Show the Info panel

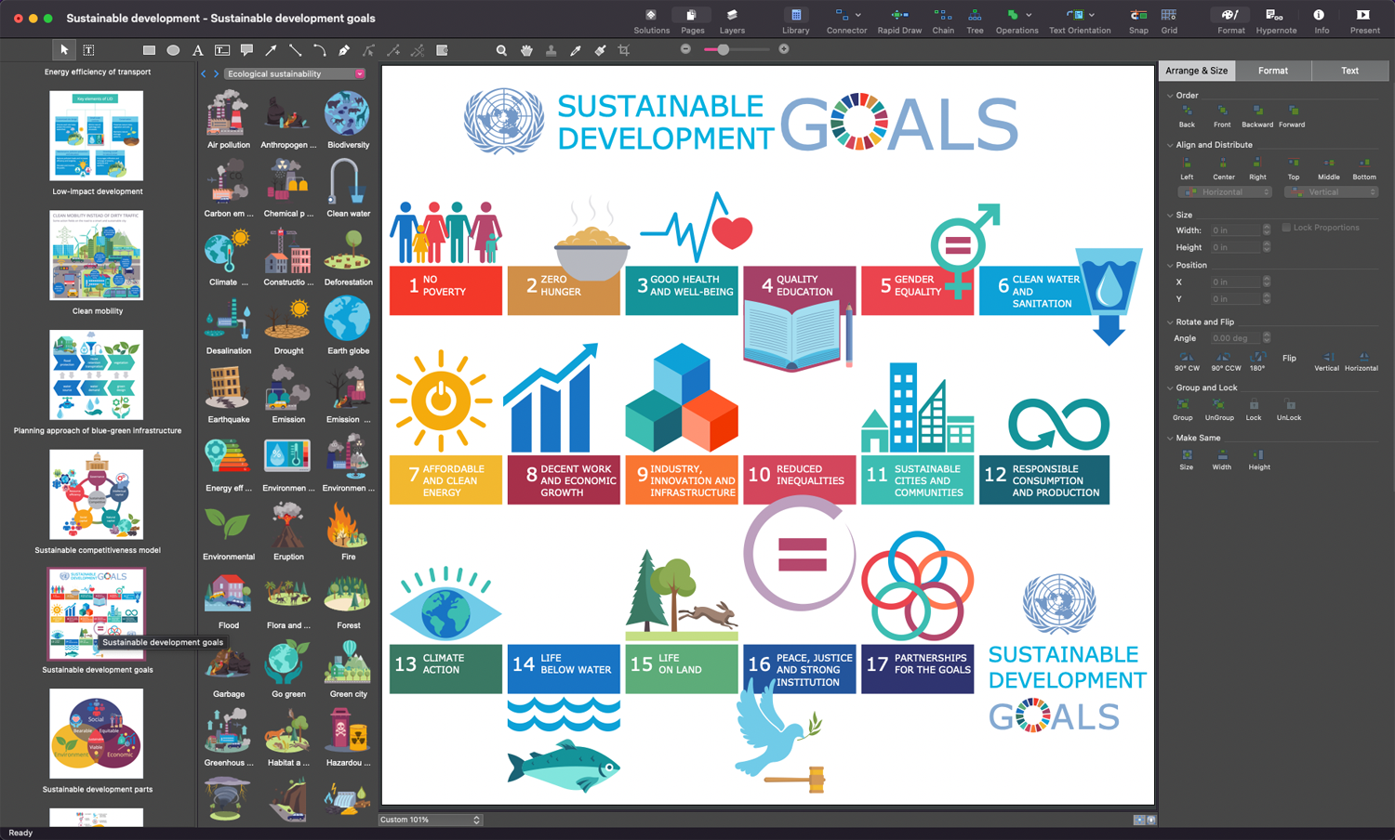[1322, 20]
